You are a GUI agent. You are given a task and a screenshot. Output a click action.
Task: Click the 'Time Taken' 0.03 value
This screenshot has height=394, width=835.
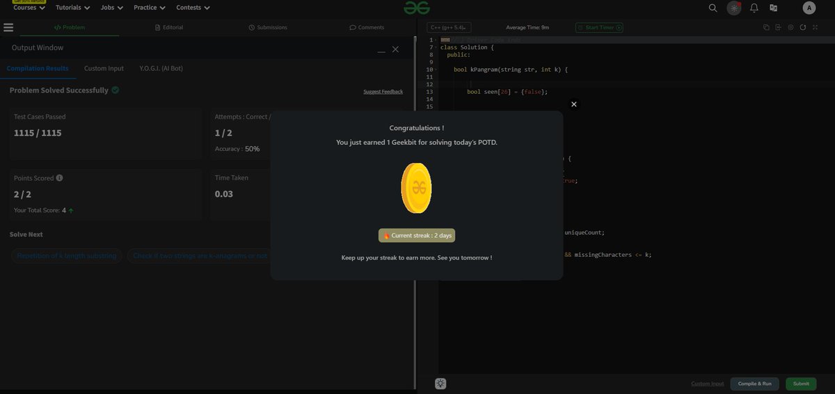point(224,194)
